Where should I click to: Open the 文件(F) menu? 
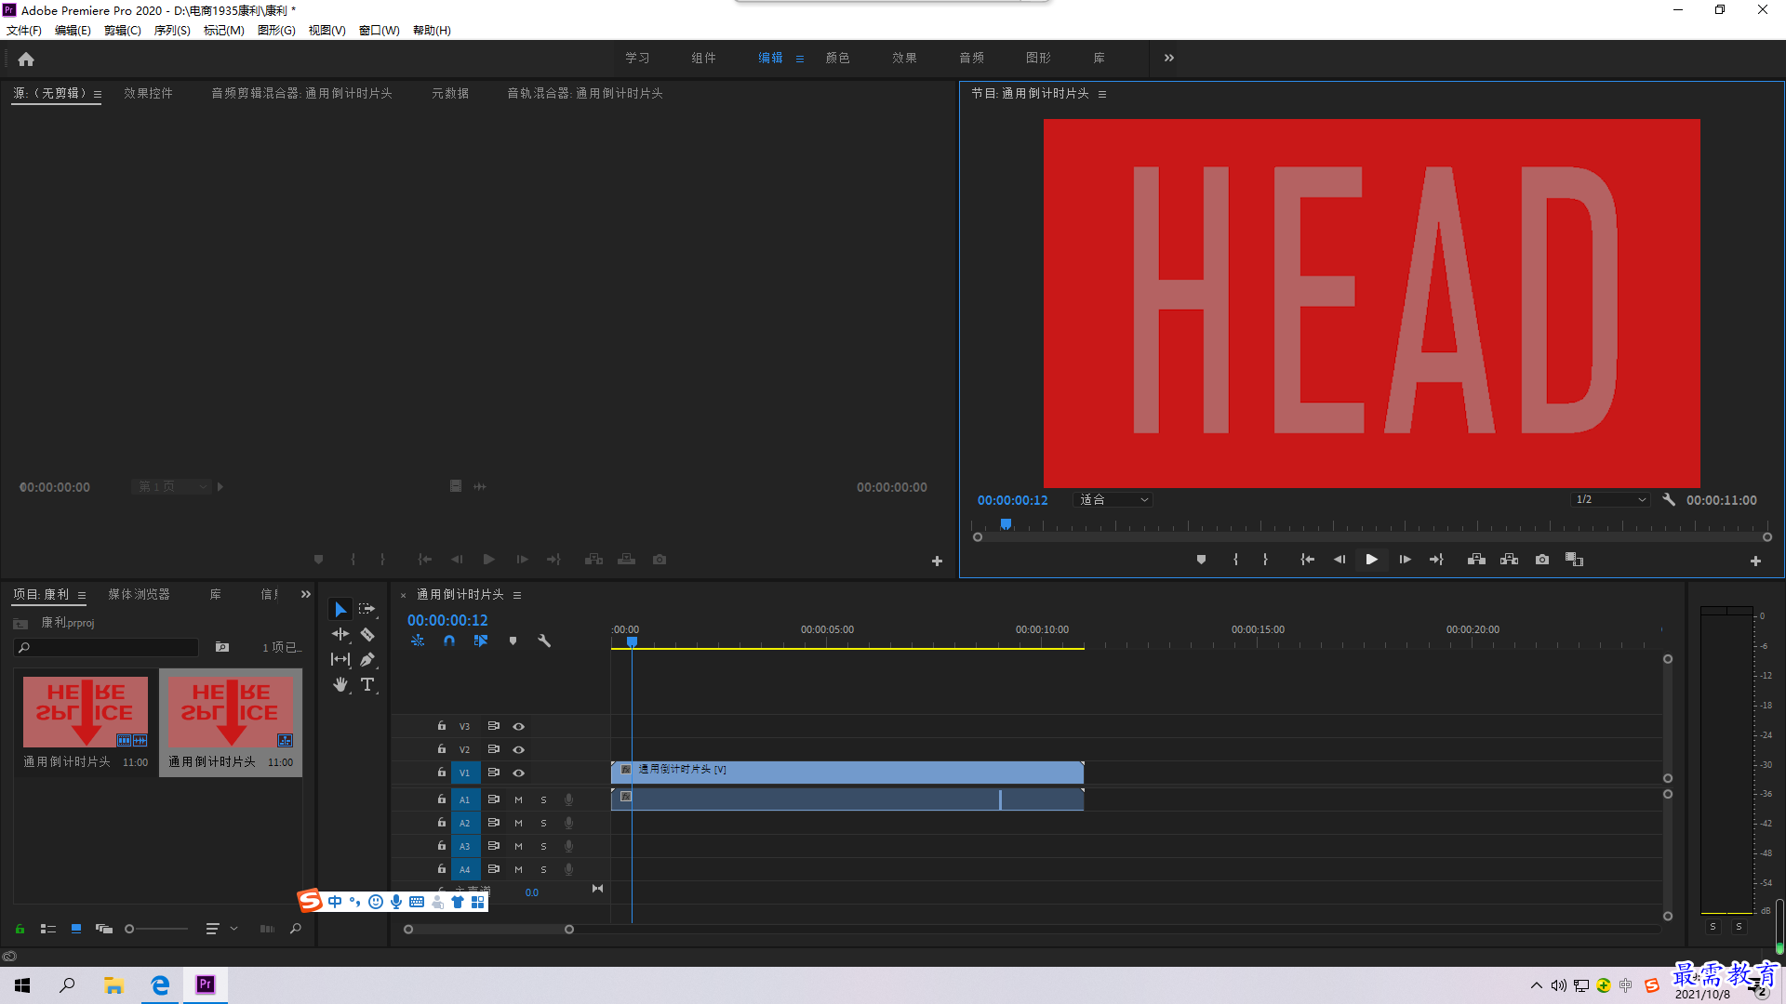coord(24,31)
